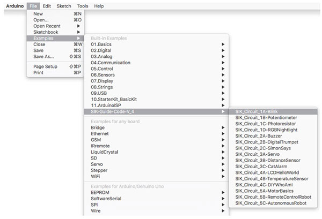Open the Wire examples submenu
Viewport: 322px width, 219px height.
[156, 211]
